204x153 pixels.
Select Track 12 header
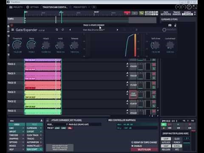[x=15, y=104]
